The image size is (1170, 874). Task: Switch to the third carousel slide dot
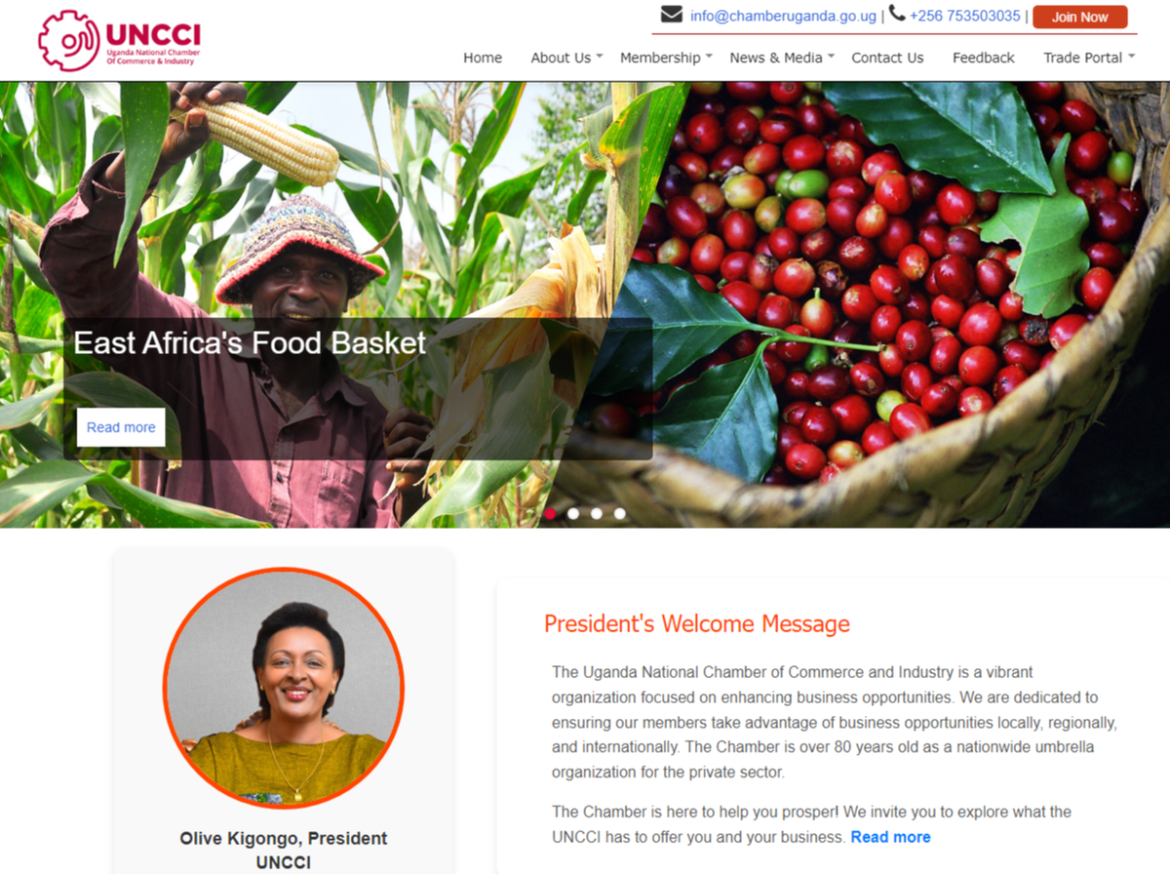click(597, 513)
